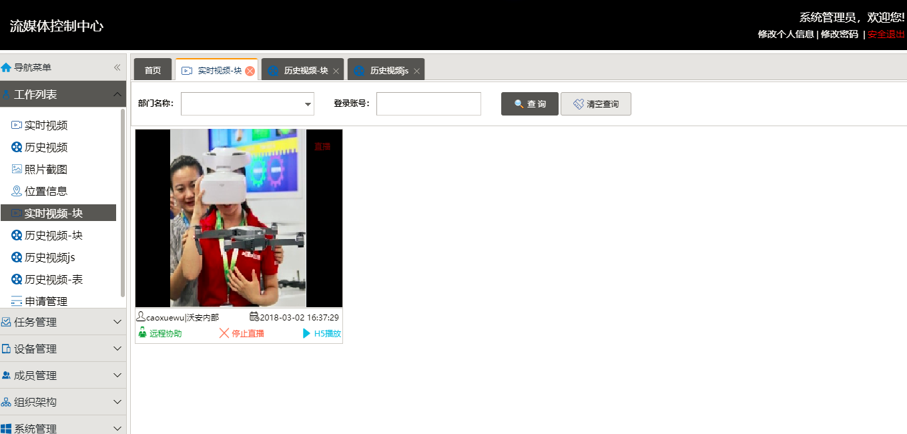The height and width of the screenshot is (434, 907).
Task: Click the 查询 search button
Action: (x=530, y=104)
